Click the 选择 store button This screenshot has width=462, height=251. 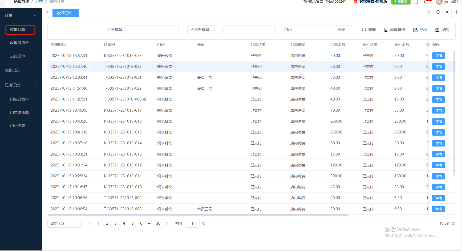341,30
